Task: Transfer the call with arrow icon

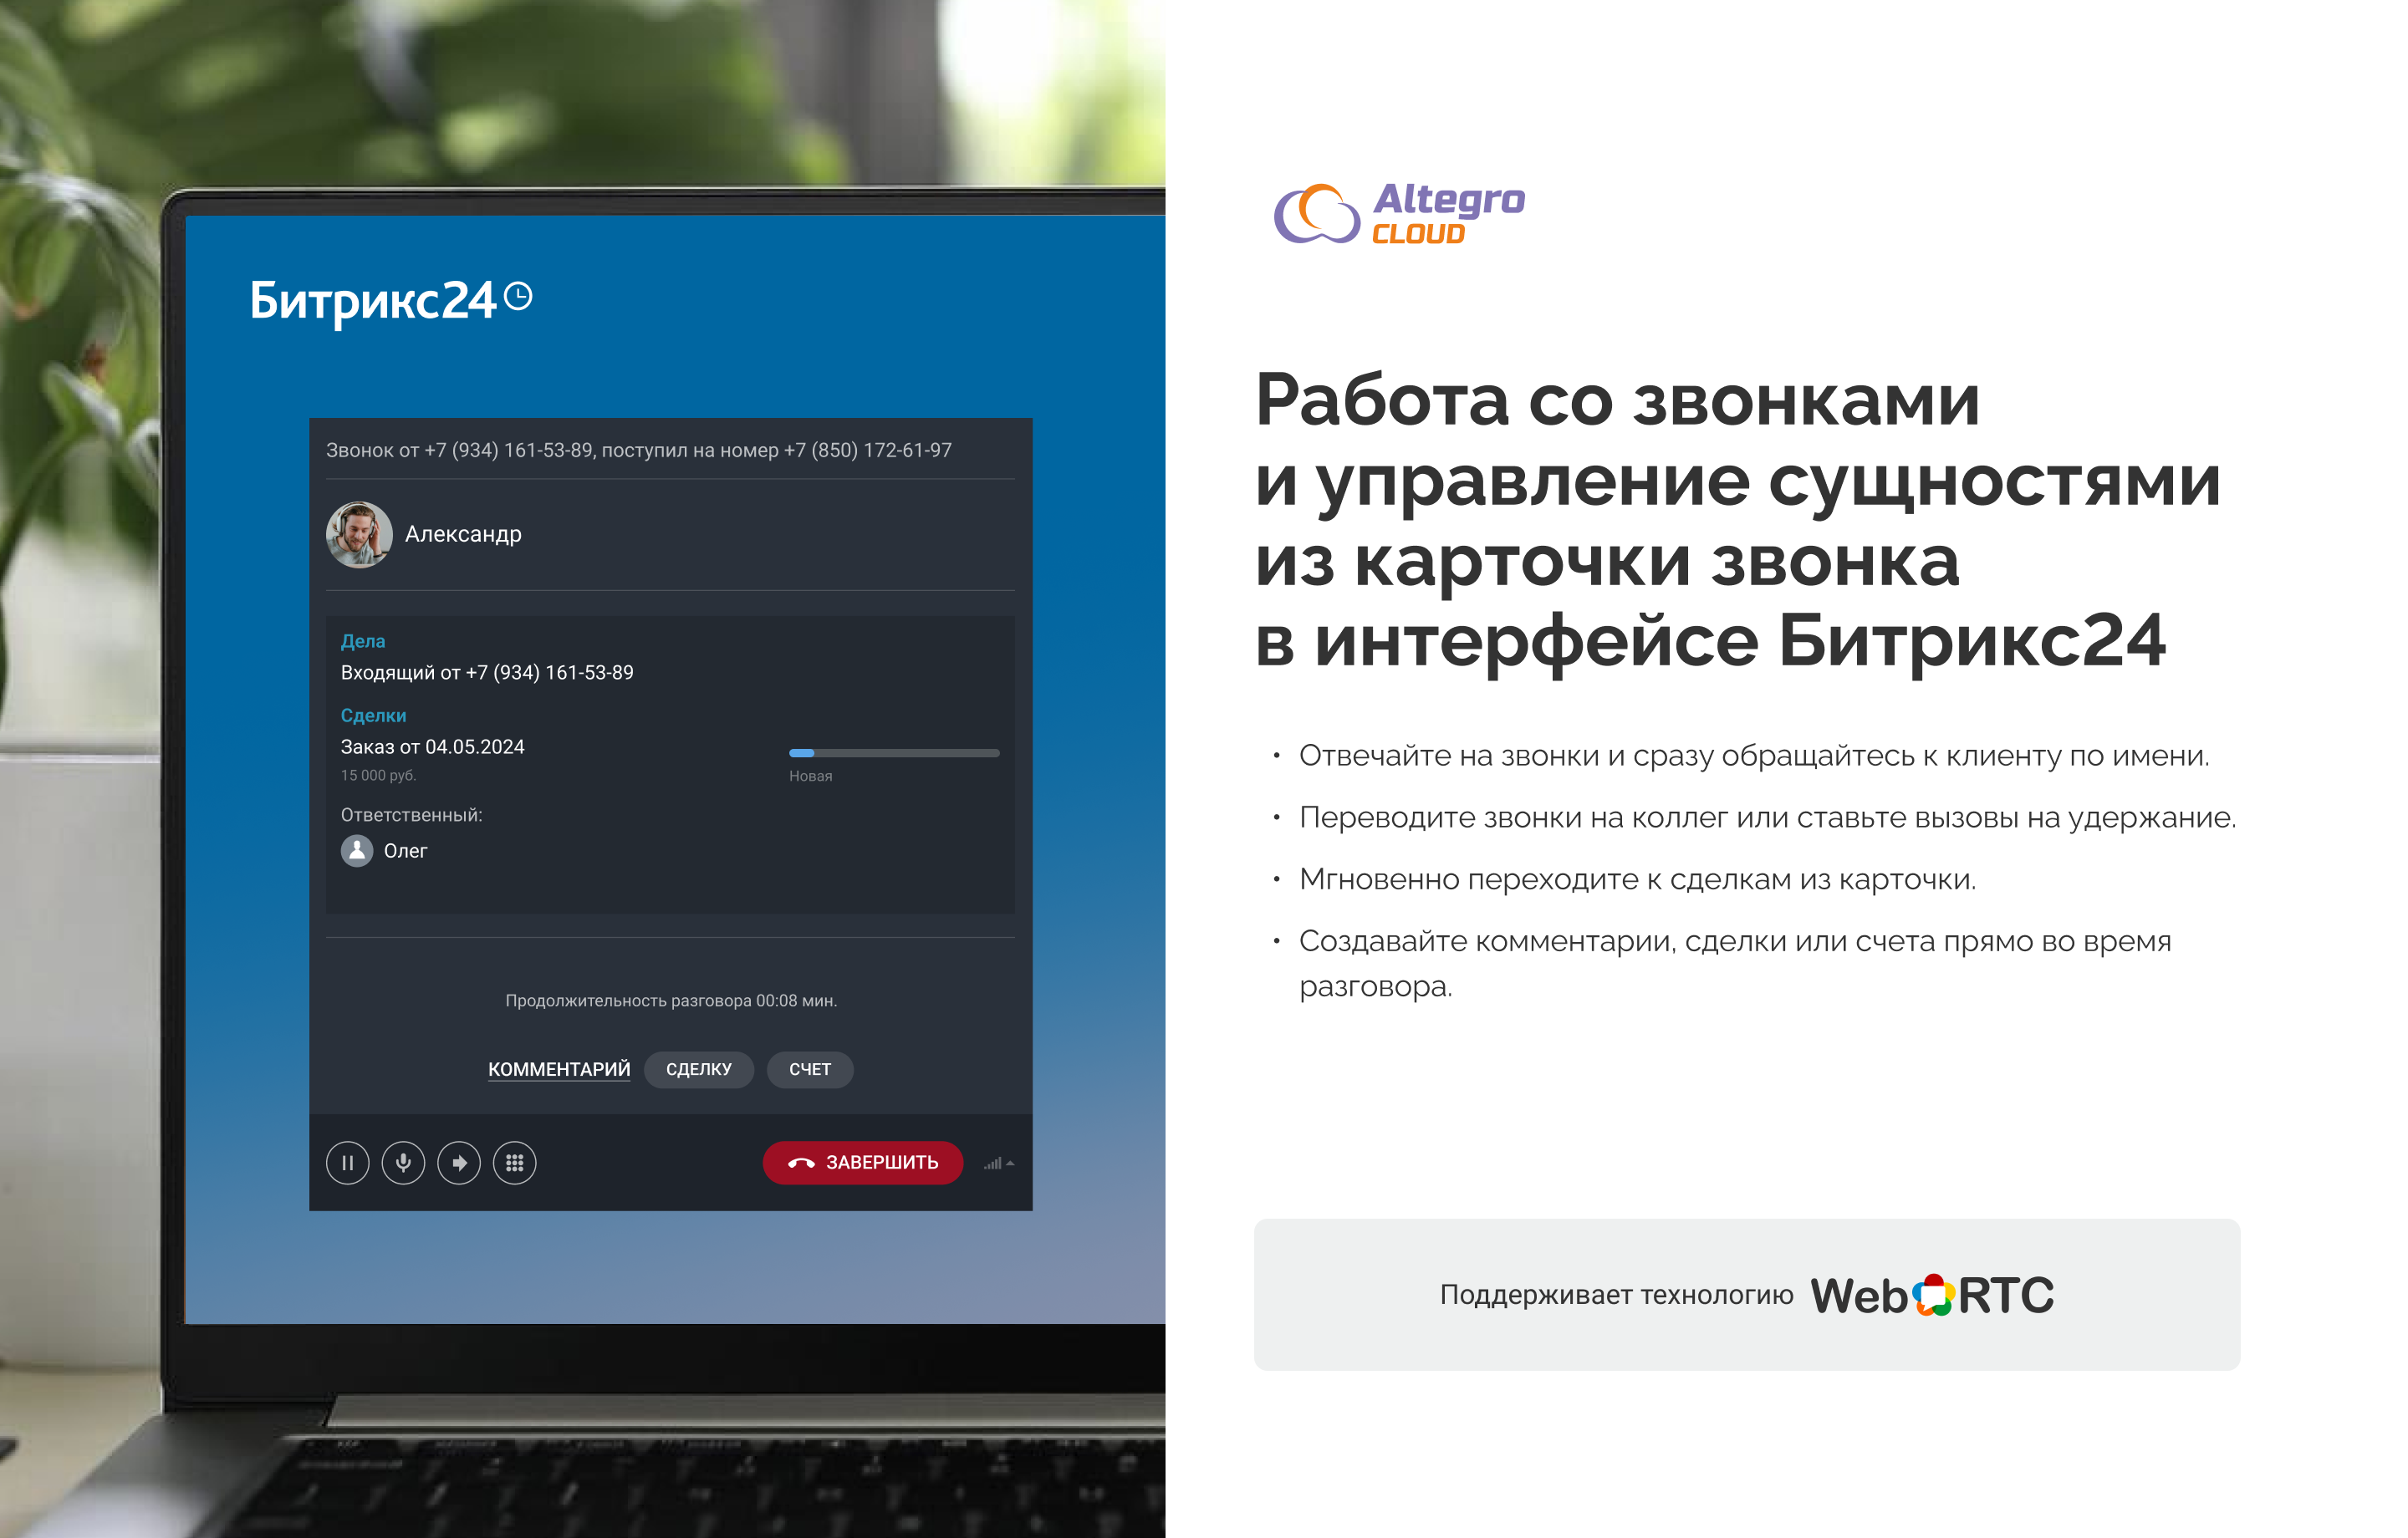Action: 459,1163
